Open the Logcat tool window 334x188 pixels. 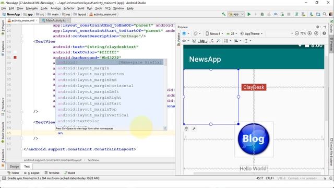[32, 173]
